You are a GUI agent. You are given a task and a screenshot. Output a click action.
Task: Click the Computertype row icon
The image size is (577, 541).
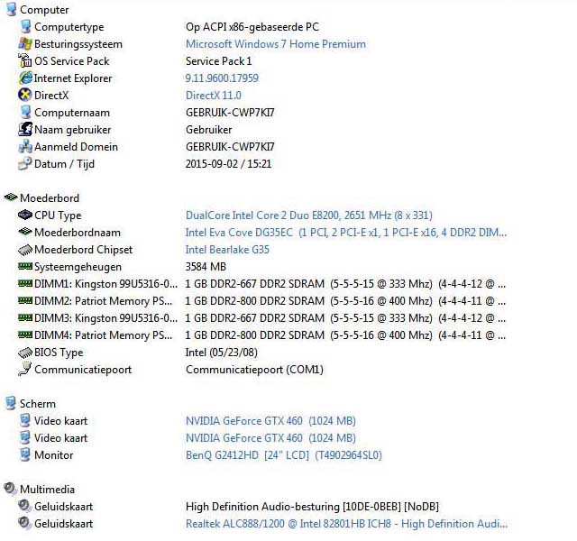[x=25, y=27]
